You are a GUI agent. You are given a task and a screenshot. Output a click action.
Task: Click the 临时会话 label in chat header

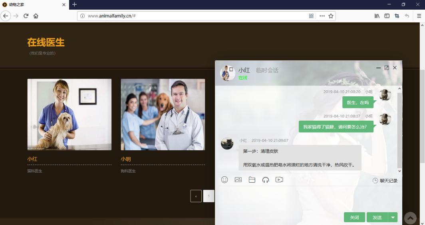[x=267, y=70]
